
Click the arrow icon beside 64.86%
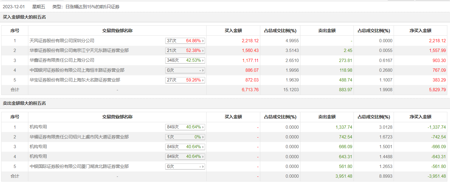(203, 41)
